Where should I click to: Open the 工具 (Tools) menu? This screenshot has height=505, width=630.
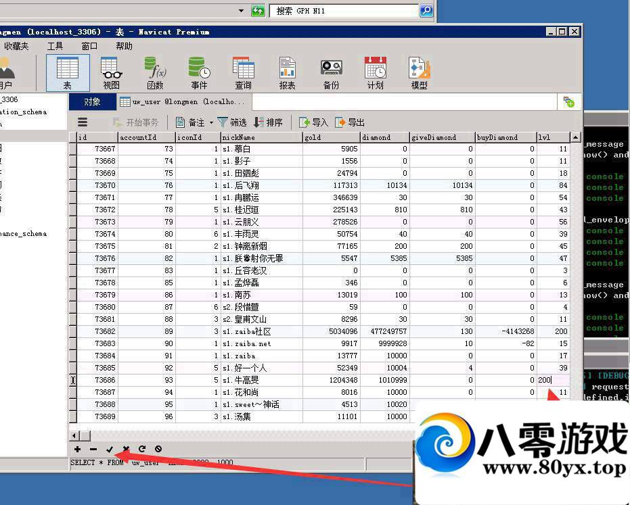[x=55, y=46]
